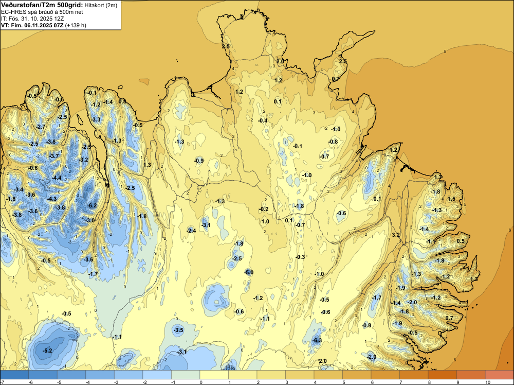Click the '-5.0' temperature value on the map
The width and height of the screenshot is (514, 385).
(249, 272)
